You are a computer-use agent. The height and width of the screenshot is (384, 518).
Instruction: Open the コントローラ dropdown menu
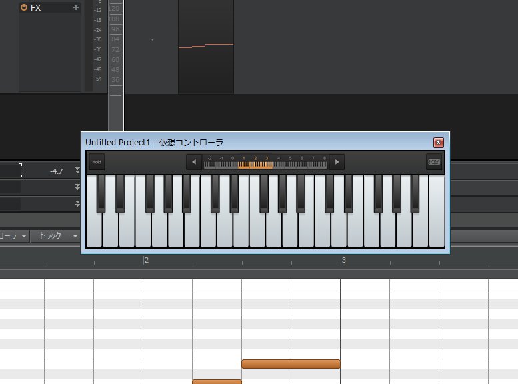click(x=13, y=236)
